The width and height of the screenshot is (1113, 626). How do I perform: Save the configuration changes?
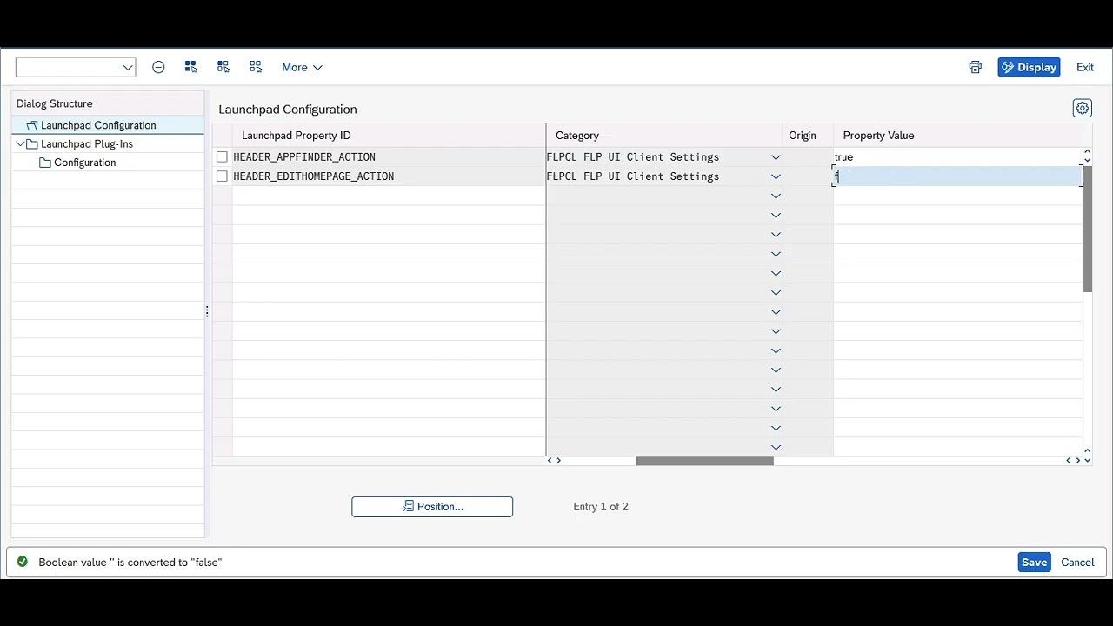(x=1034, y=563)
